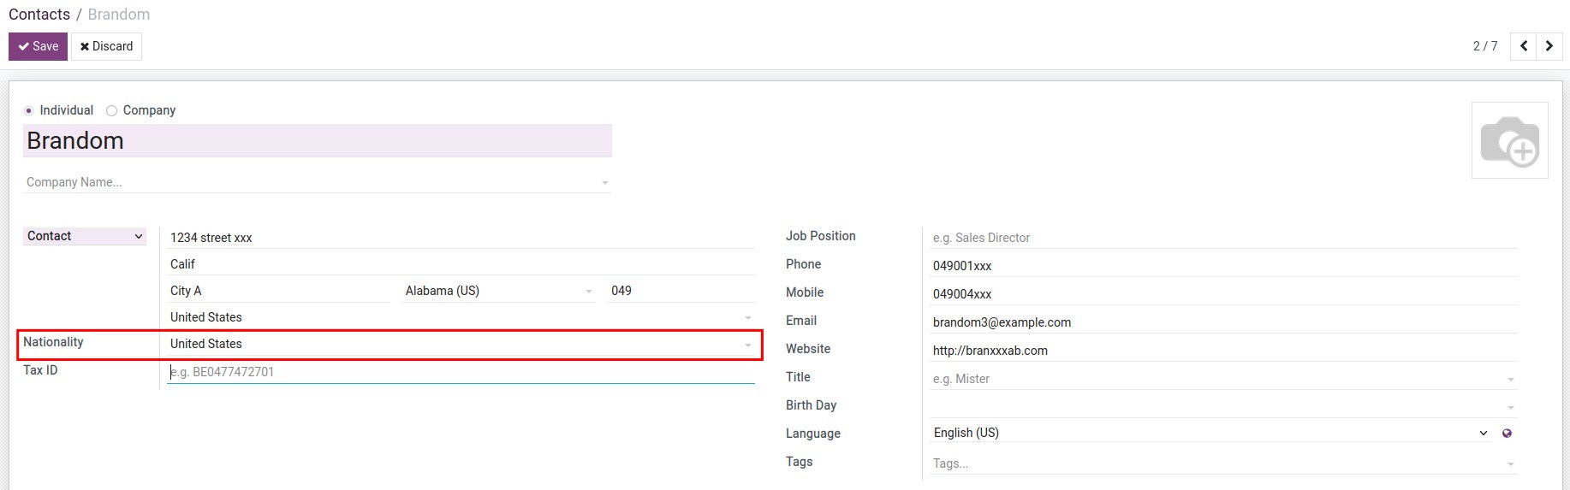The height and width of the screenshot is (490, 1570).
Task: Open the Contact address type dropdown
Action: coord(85,236)
